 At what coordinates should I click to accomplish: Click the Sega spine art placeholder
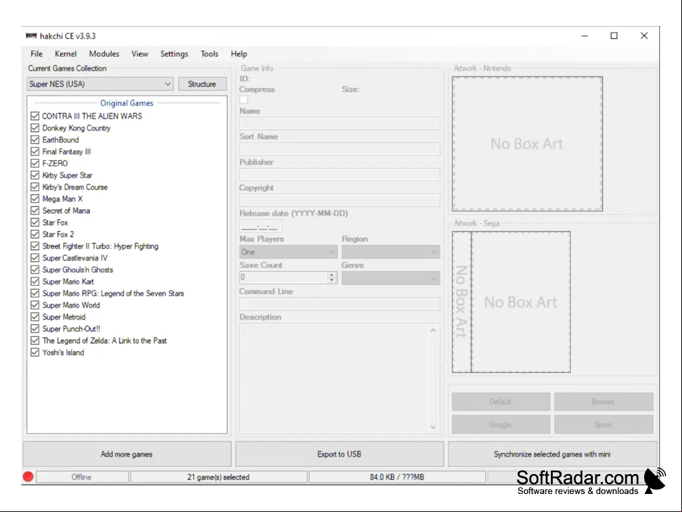click(x=462, y=302)
